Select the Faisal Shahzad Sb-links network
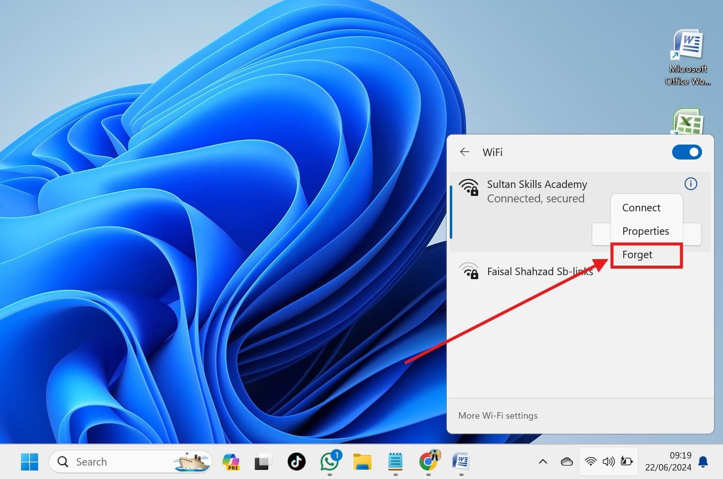Screen dimensions: 723x479 point(540,272)
